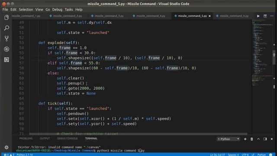Split the editor to the side

click(265, 16)
